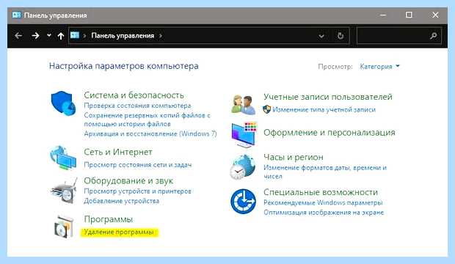Viewport: 455px width, 264px height.
Task: Click Изменение форматов даты, времени link
Action: 325,172
